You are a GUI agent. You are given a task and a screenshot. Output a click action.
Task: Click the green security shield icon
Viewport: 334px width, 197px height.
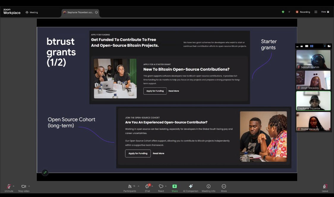(283, 12)
